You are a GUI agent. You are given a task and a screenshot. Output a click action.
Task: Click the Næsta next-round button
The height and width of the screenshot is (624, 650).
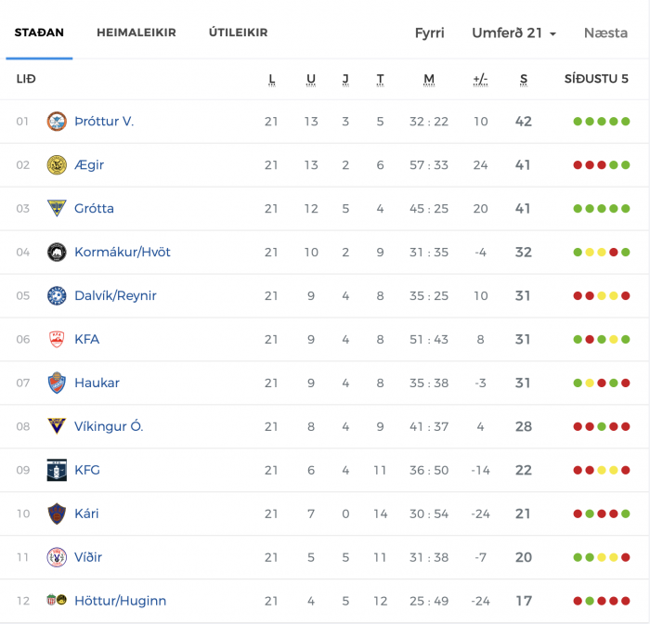click(605, 32)
